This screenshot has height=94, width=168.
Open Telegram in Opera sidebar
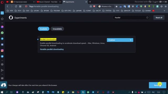2,39
